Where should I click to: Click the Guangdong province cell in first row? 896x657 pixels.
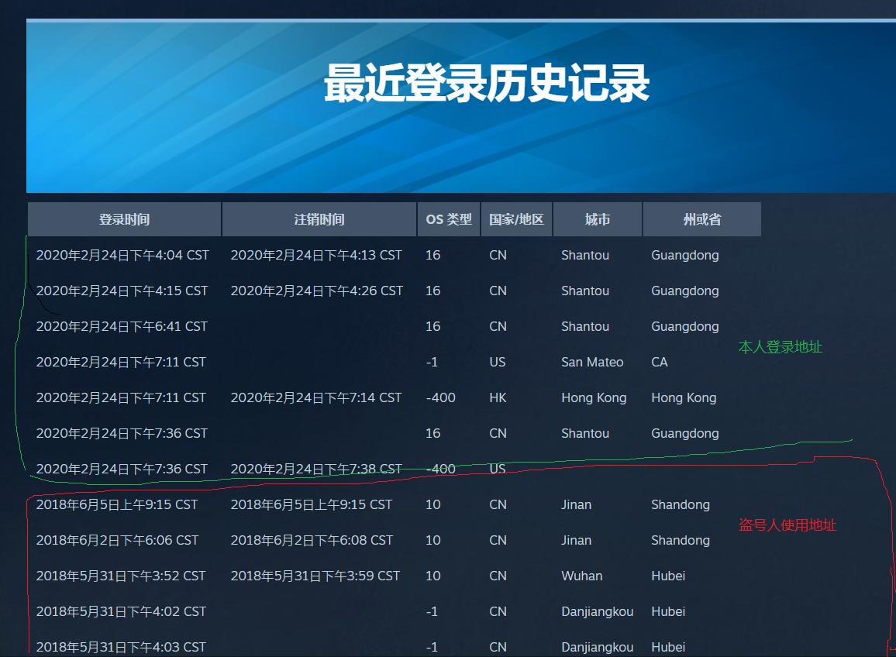pyautogui.click(x=685, y=255)
